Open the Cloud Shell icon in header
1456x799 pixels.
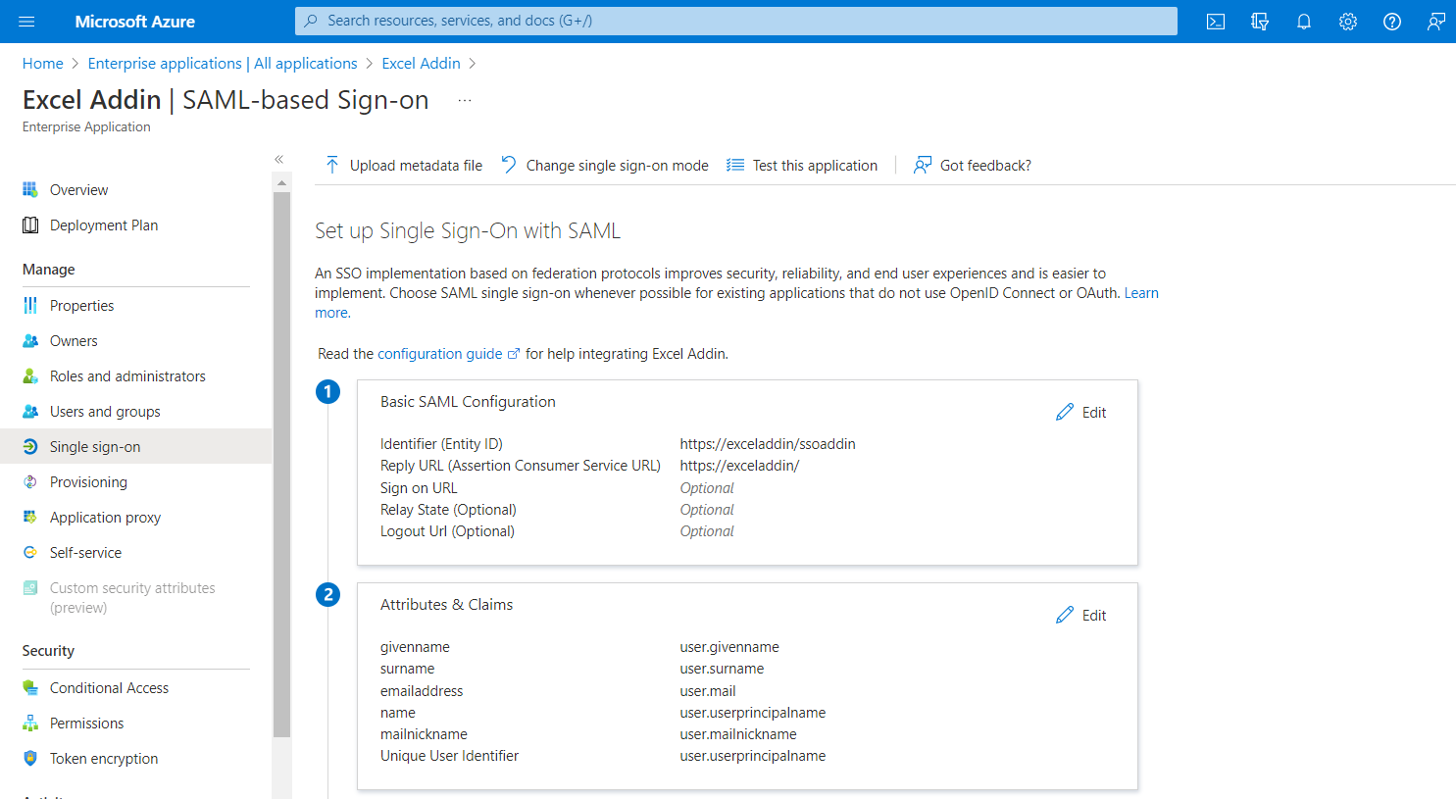(x=1216, y=22)
